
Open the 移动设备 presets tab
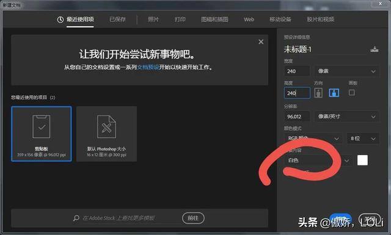[280, 20]
